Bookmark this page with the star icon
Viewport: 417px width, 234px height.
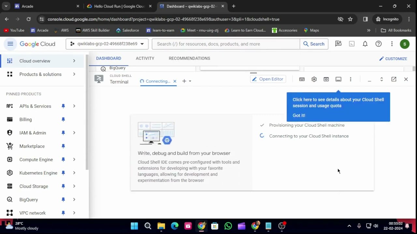(350, 19)
